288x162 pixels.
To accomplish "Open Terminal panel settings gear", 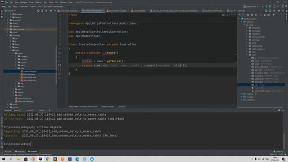I will pyautogui.click(x=279, y=110).
